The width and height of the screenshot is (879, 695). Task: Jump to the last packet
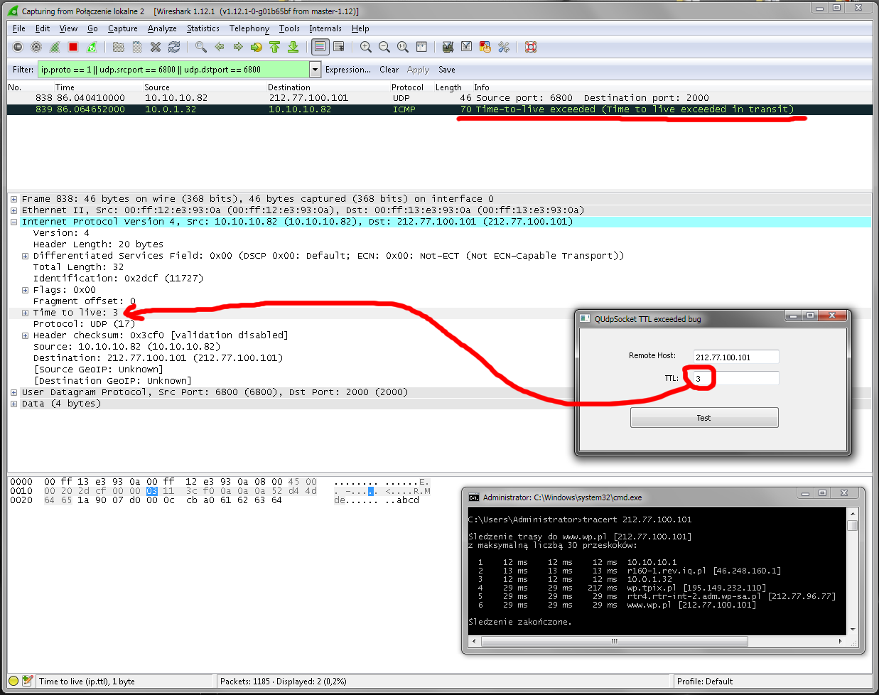point(293,47)
